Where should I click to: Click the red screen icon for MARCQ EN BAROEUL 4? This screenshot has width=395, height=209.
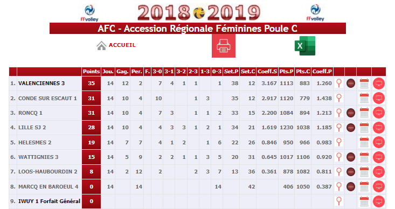(379, 186)
